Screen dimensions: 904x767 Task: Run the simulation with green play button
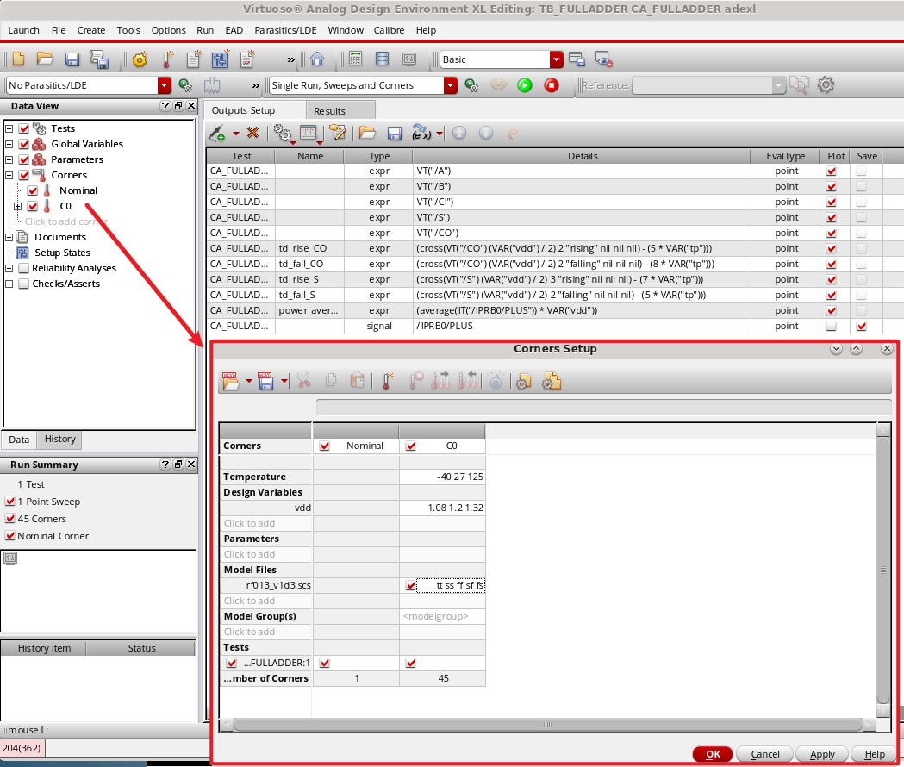click(x=525, y=84)
